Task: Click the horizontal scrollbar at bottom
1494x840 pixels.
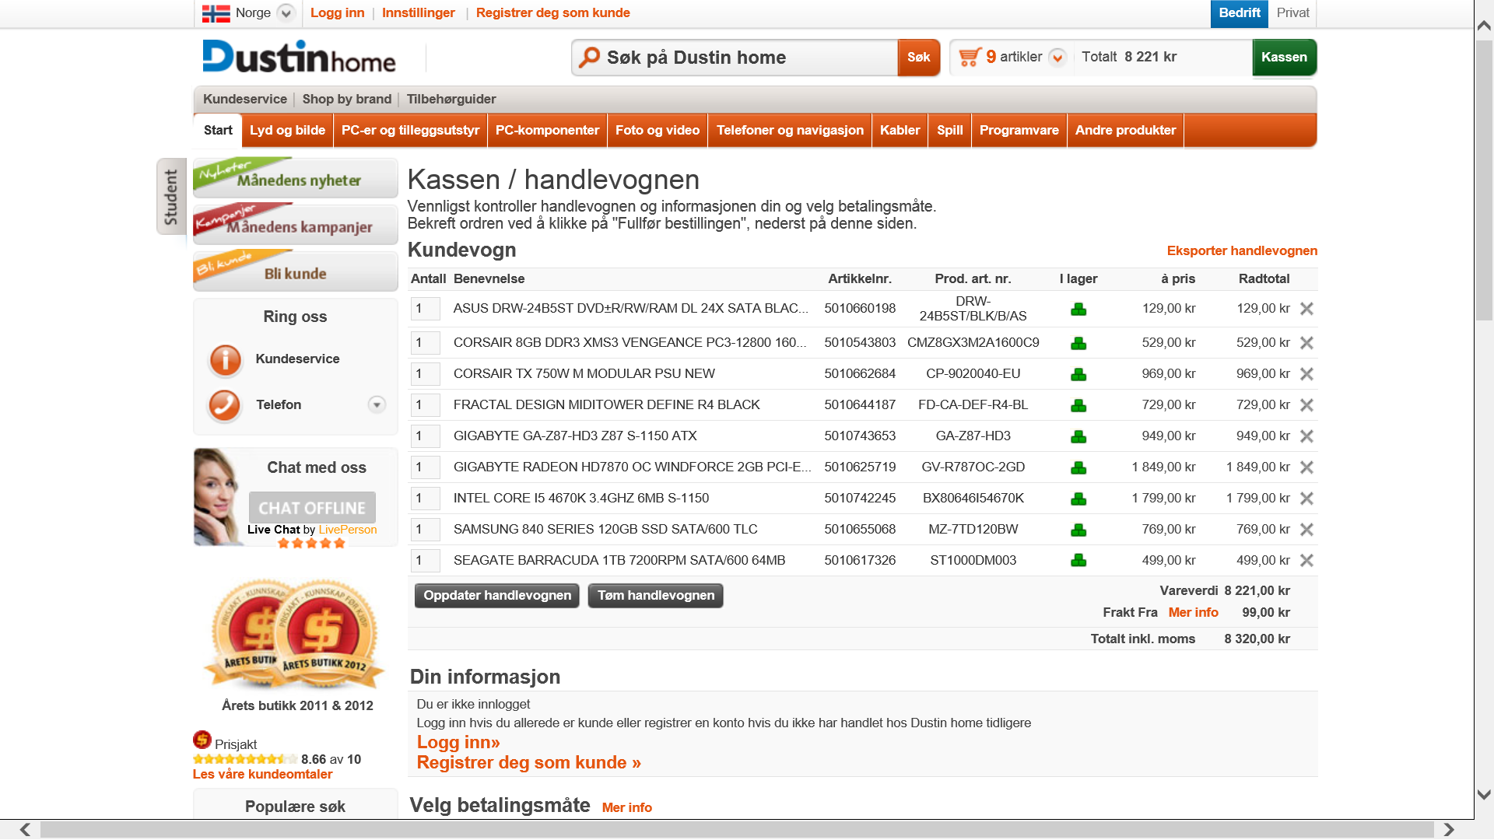Action: pos(736,829)
